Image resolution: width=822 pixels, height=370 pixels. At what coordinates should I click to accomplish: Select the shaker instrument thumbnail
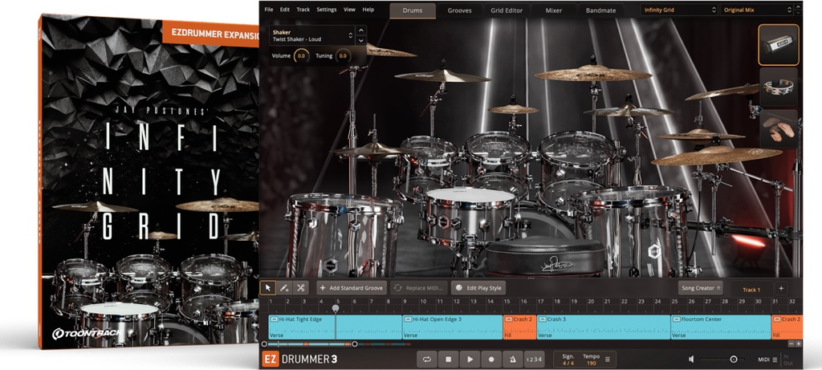coord(778,44)
